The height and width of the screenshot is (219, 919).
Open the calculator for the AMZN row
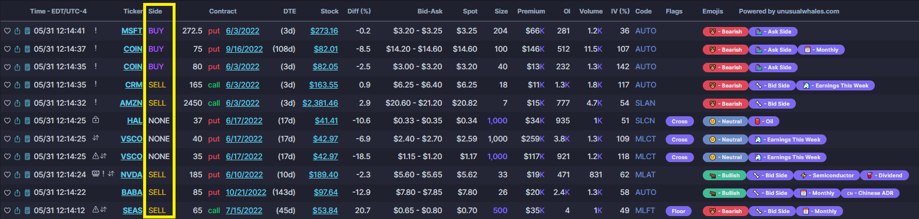pos(27,103)
